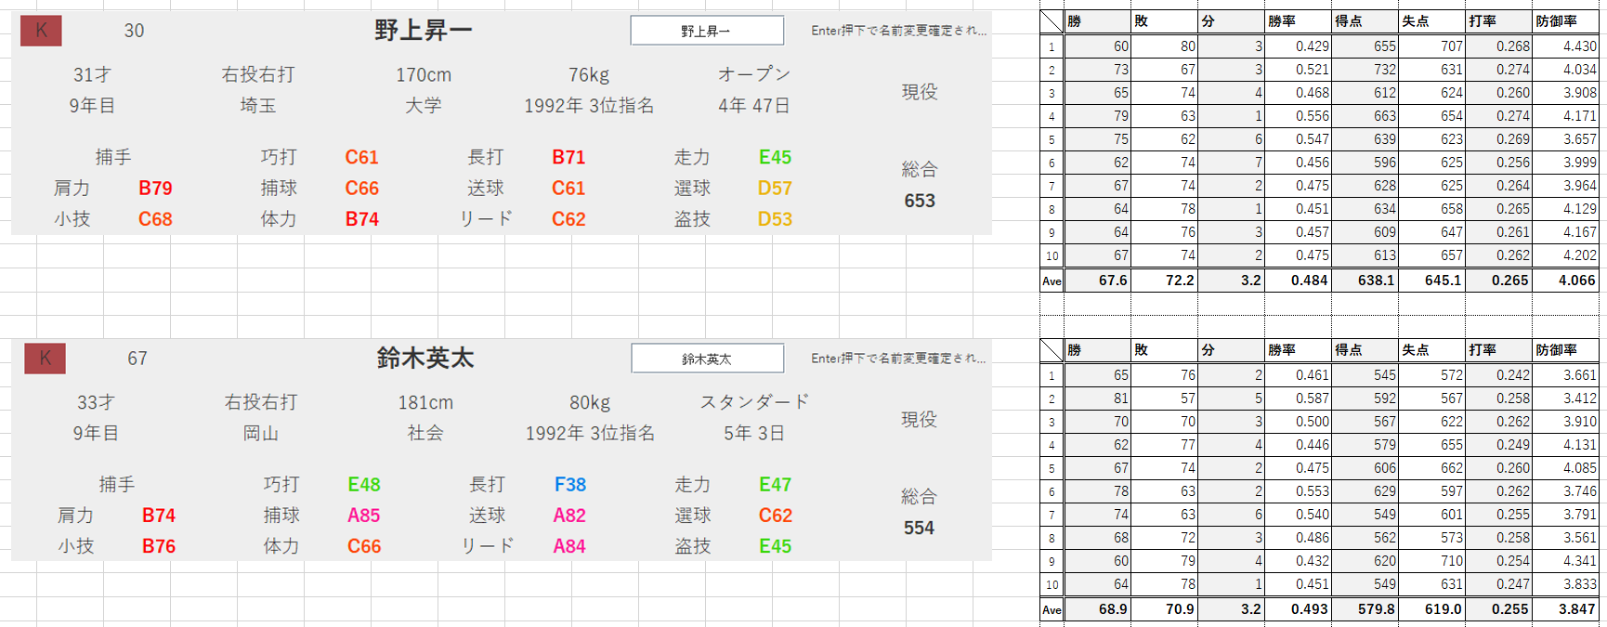Click the ERA cell 4.341
This screenshot has height=627, width=1607.
[x=1565, y=561]
